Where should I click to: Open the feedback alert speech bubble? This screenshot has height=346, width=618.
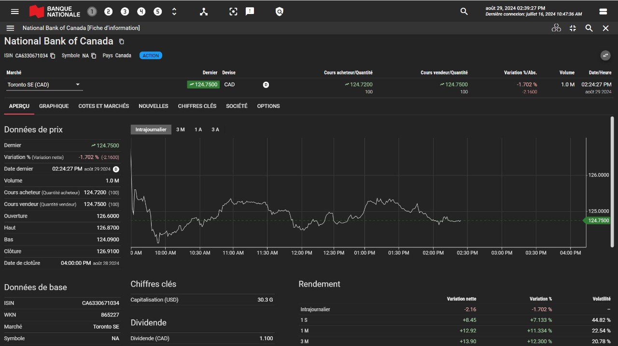coord(250,12)
